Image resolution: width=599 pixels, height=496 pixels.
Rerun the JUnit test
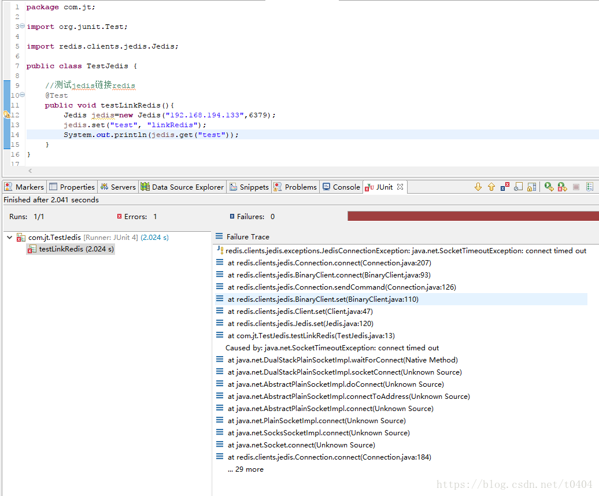point(549,187)
